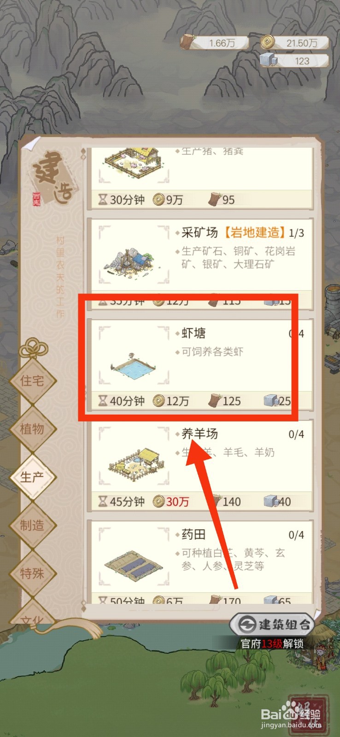Select the 住宅 category tab

pyautogui.click(x=32, y=381)
